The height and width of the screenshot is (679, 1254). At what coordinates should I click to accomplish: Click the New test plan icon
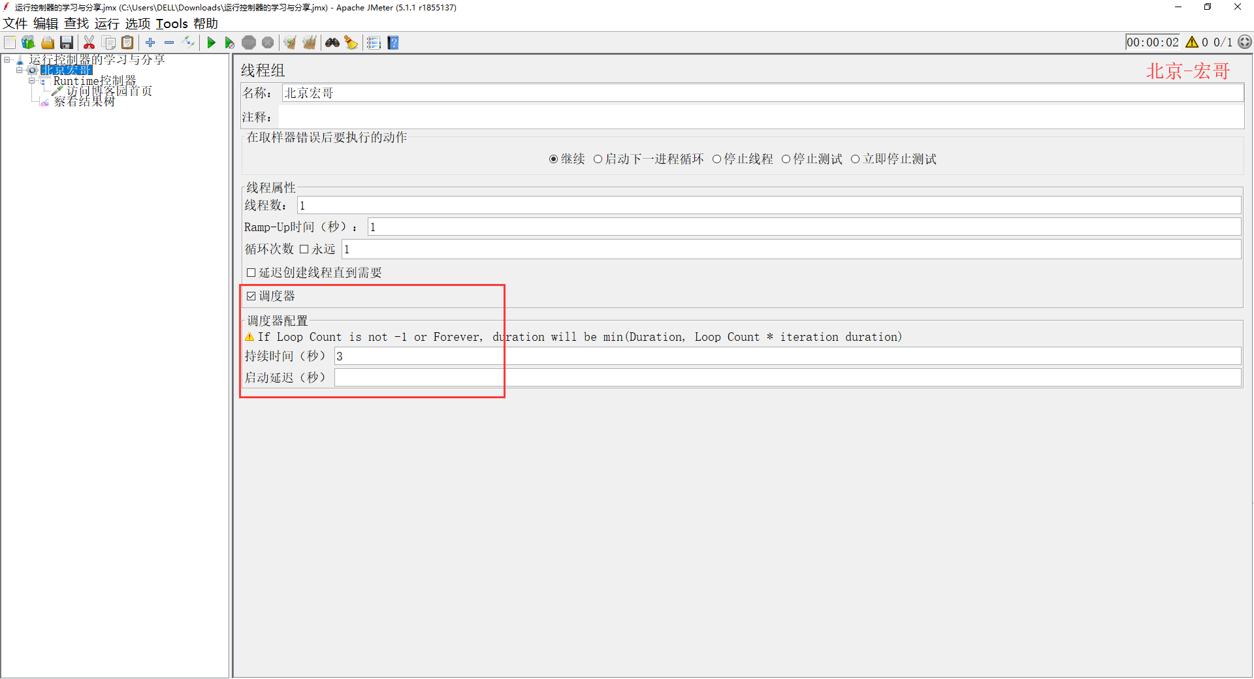click(x=10, y=42)
